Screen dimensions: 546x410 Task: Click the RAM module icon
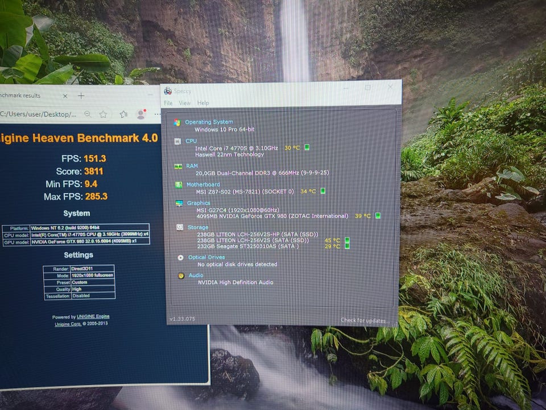pos(177,166)
